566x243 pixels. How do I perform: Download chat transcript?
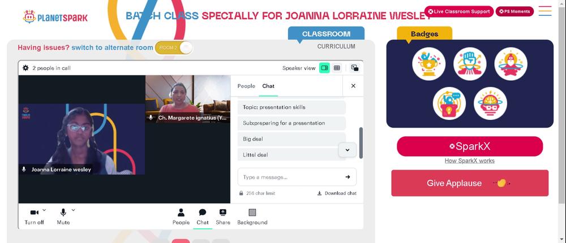point(337,193)
